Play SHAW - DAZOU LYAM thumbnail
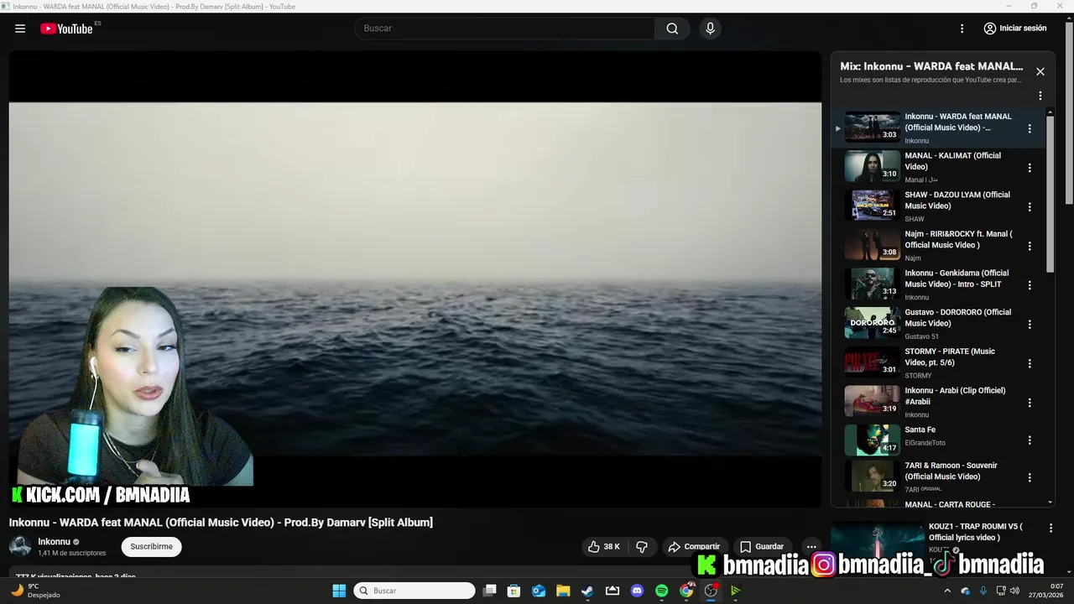Screen dimensions: 1074x604 pos(872,206)
